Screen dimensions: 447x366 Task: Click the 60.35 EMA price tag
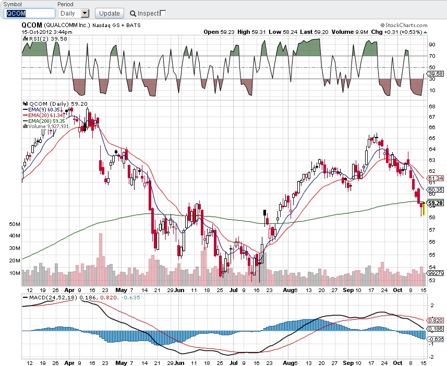(x=436, y=190)
